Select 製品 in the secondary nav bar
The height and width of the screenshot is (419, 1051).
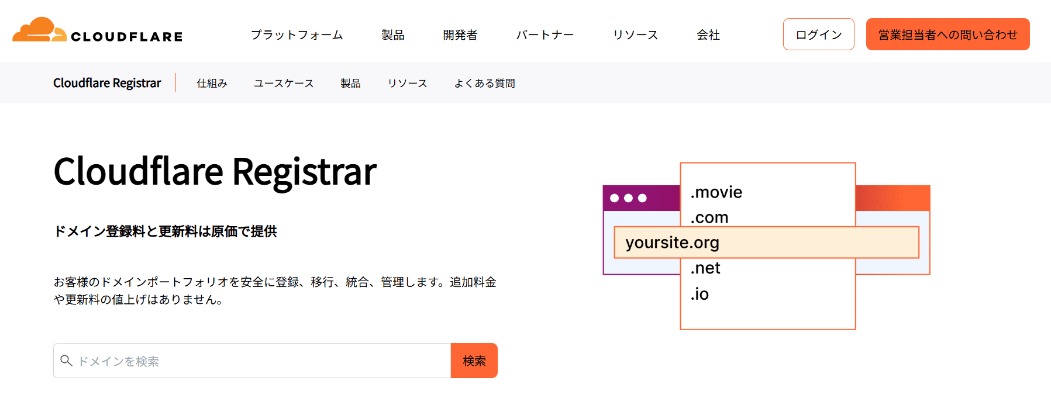(x=350, y=84)
